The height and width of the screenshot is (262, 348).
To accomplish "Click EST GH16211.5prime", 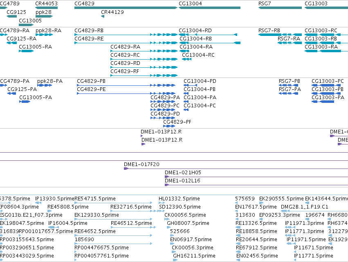I will pyautogui.click(x=175, y=260).
